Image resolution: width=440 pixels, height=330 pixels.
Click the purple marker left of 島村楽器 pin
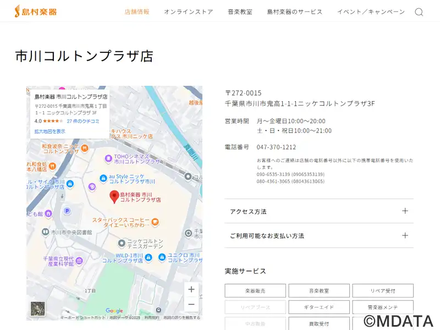92,186
